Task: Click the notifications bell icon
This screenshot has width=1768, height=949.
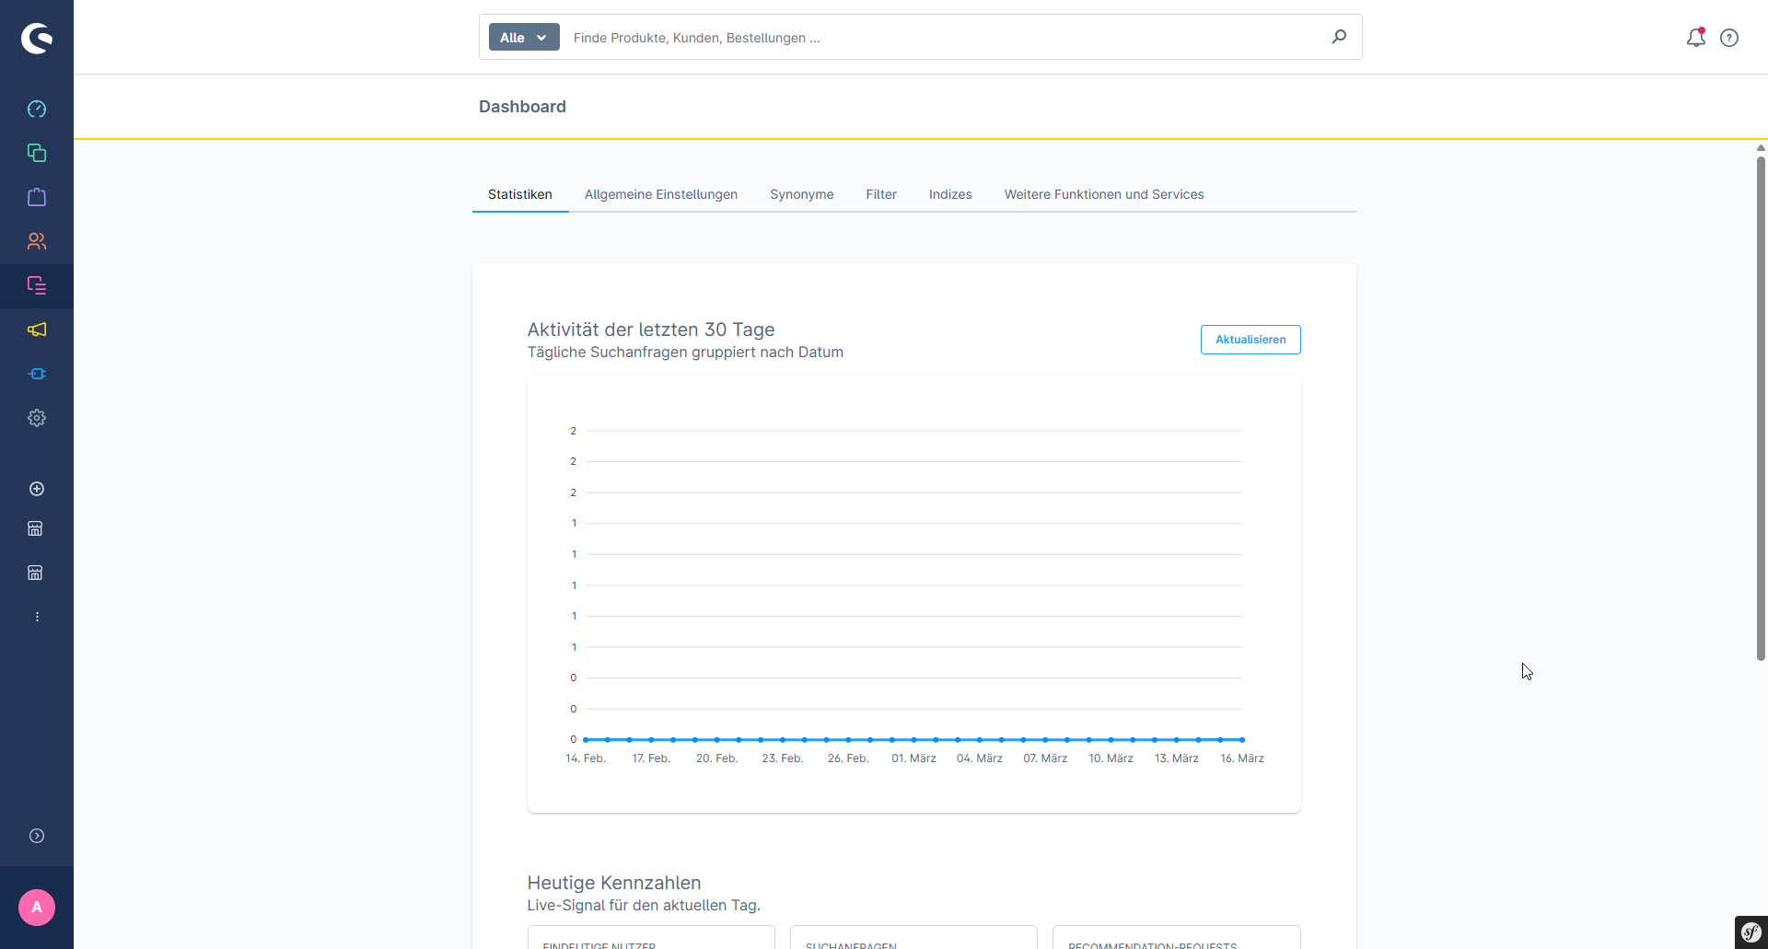Action: (x=1695, y=38)
